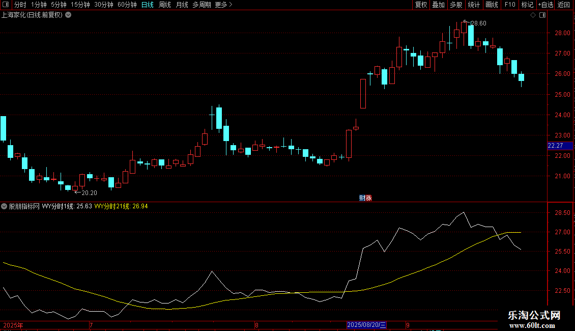Click the 返回 back button
This screenshot has width=575, height=331.
(564, 5)
